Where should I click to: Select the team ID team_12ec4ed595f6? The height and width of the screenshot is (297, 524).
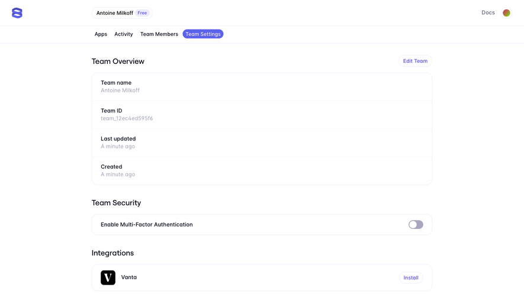point(127,118)
